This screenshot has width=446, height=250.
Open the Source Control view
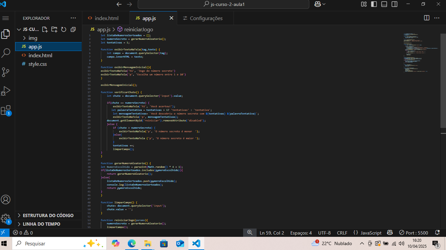6,72
